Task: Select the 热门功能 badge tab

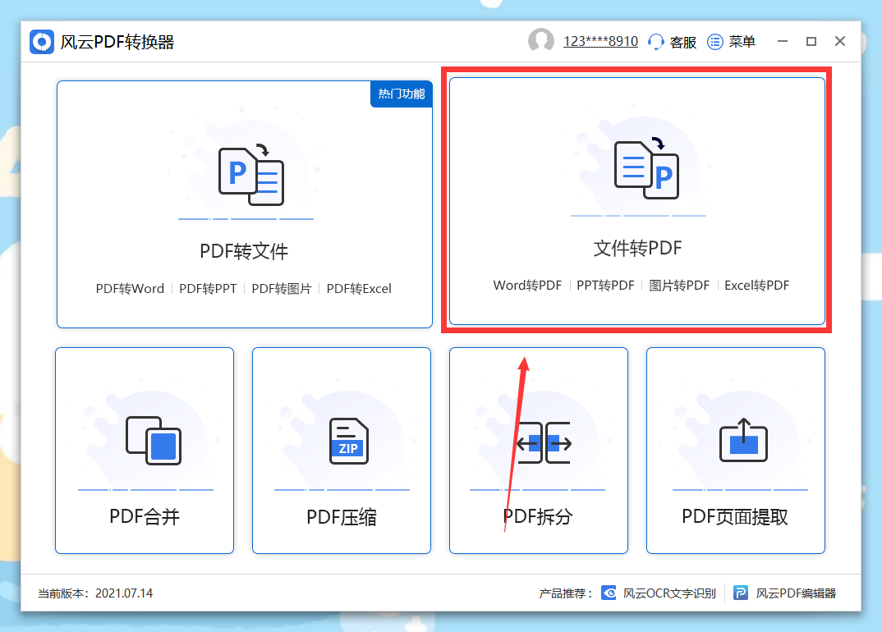Action: pyautogui.click(x=401, y=94)
